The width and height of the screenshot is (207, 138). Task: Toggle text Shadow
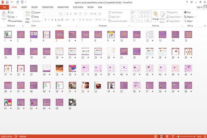[x=56, y=20]
